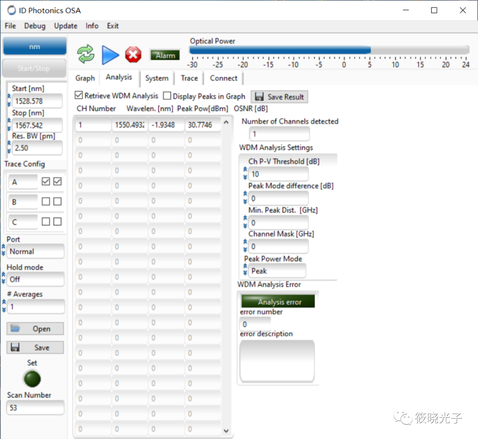Expand the Port selector showing Normal
Image resolution: width=478 pixels, height=439 pixels.
(x=35, y=252)
